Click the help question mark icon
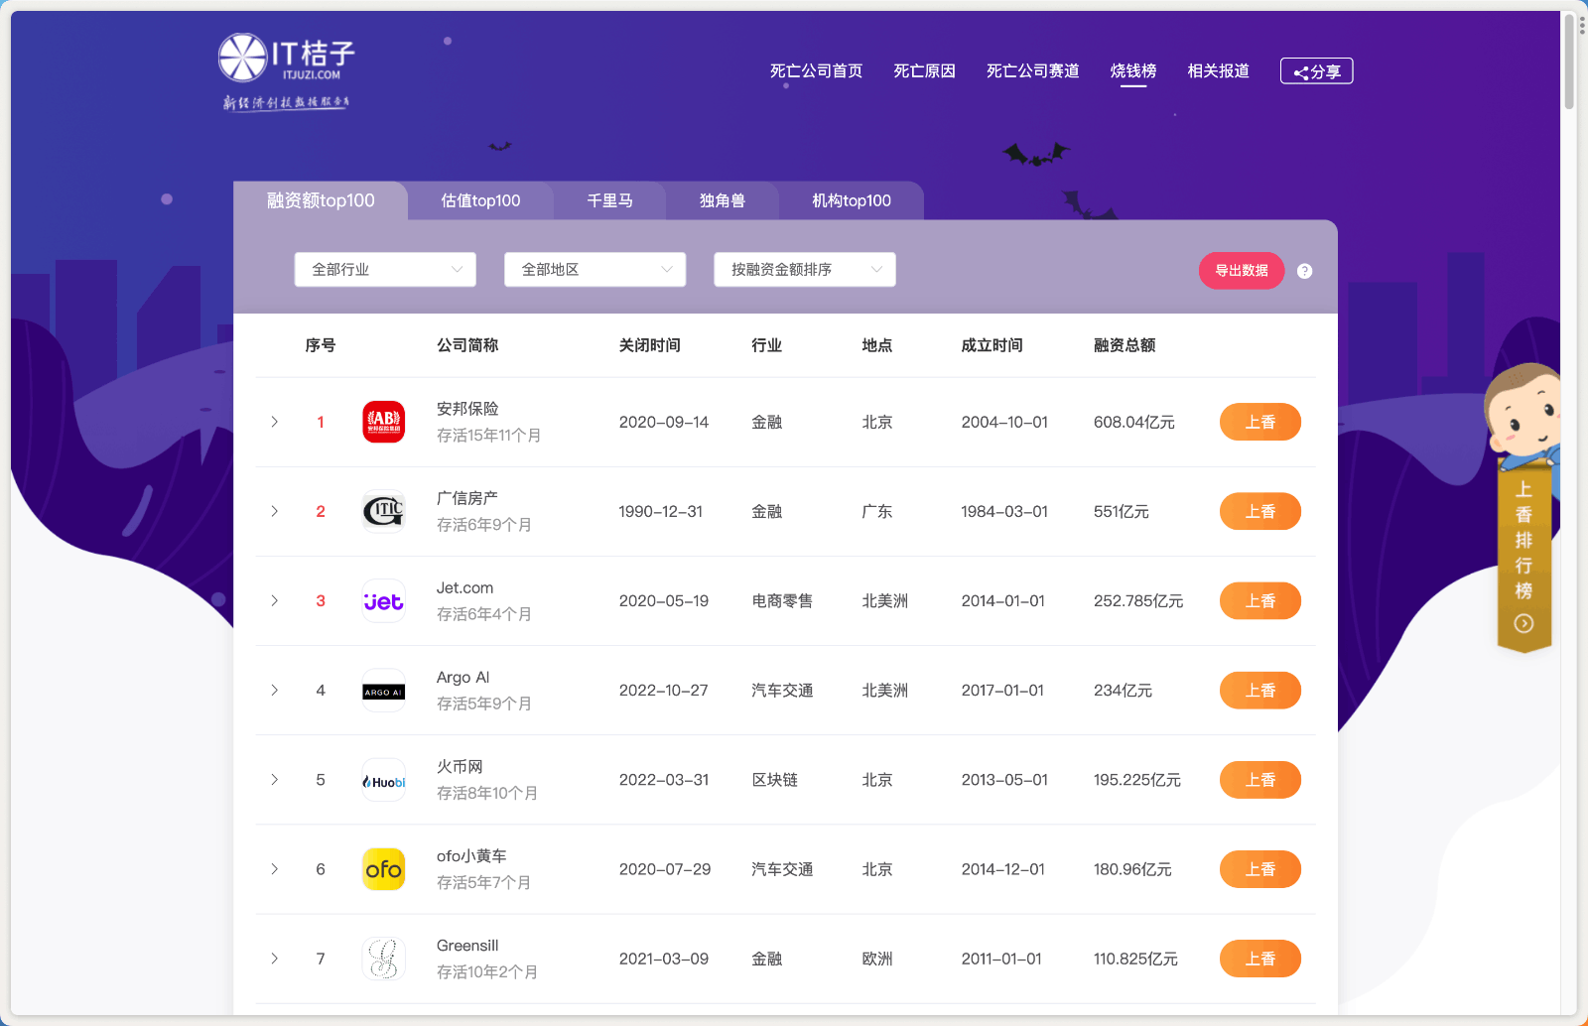Screen dimensions: 1588x1026 click(1304, 271)
